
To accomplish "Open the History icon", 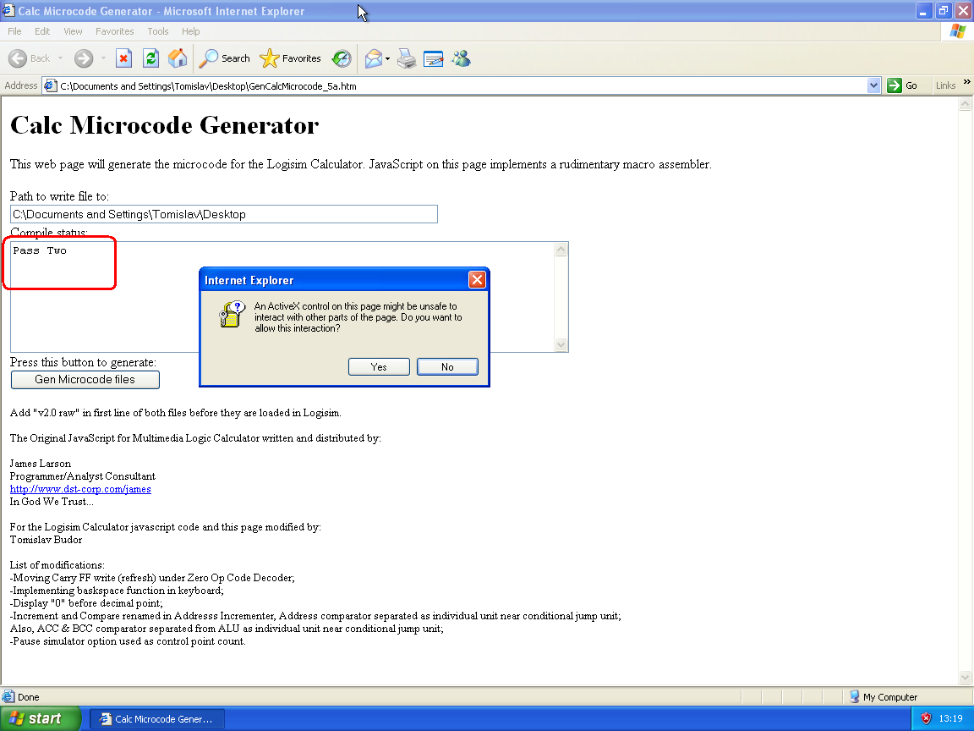I will pyautogui.click(x=341, y=58).
